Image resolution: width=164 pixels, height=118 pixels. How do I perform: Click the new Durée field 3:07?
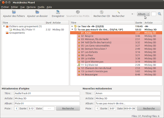[x=112, y=108]
